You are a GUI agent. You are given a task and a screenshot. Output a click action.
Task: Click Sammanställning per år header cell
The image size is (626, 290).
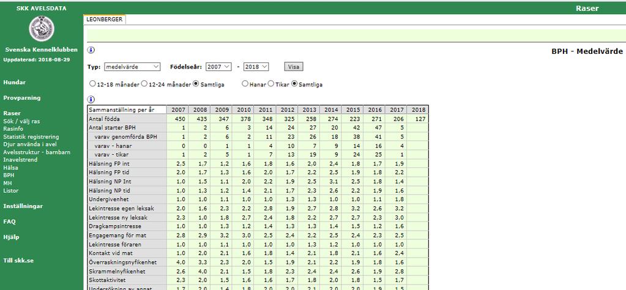[x=127, y=110]
